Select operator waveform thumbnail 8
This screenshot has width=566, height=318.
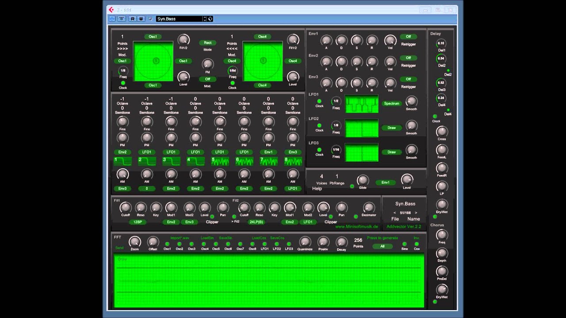pos(293,162)
